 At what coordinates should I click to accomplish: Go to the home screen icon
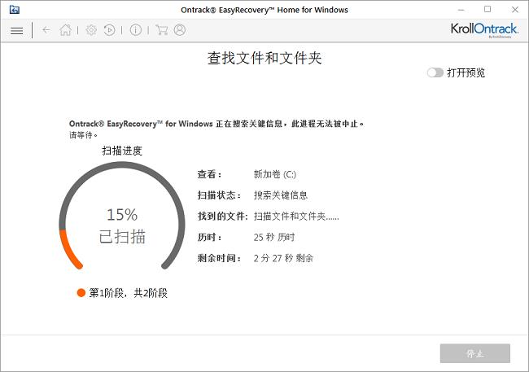(65, 30)
